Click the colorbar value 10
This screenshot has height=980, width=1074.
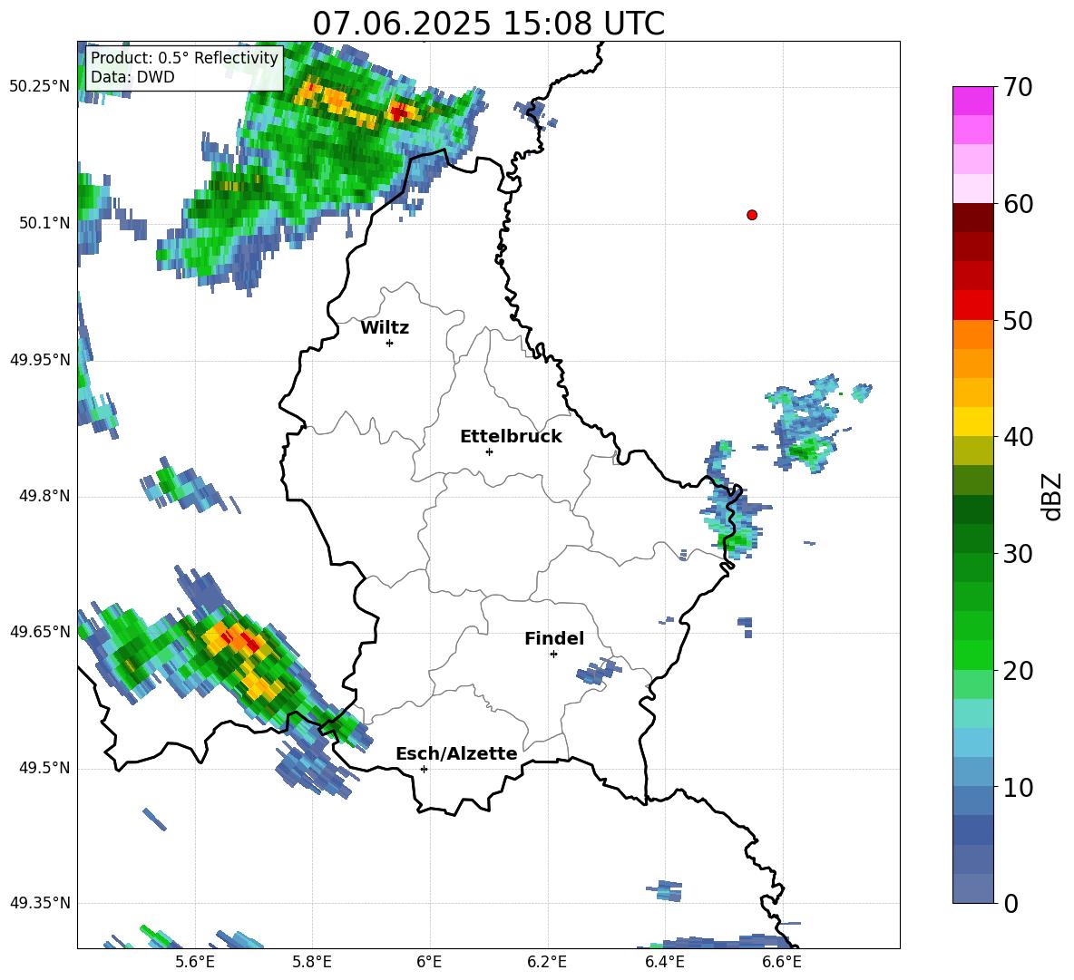(x=1018, y=787)
